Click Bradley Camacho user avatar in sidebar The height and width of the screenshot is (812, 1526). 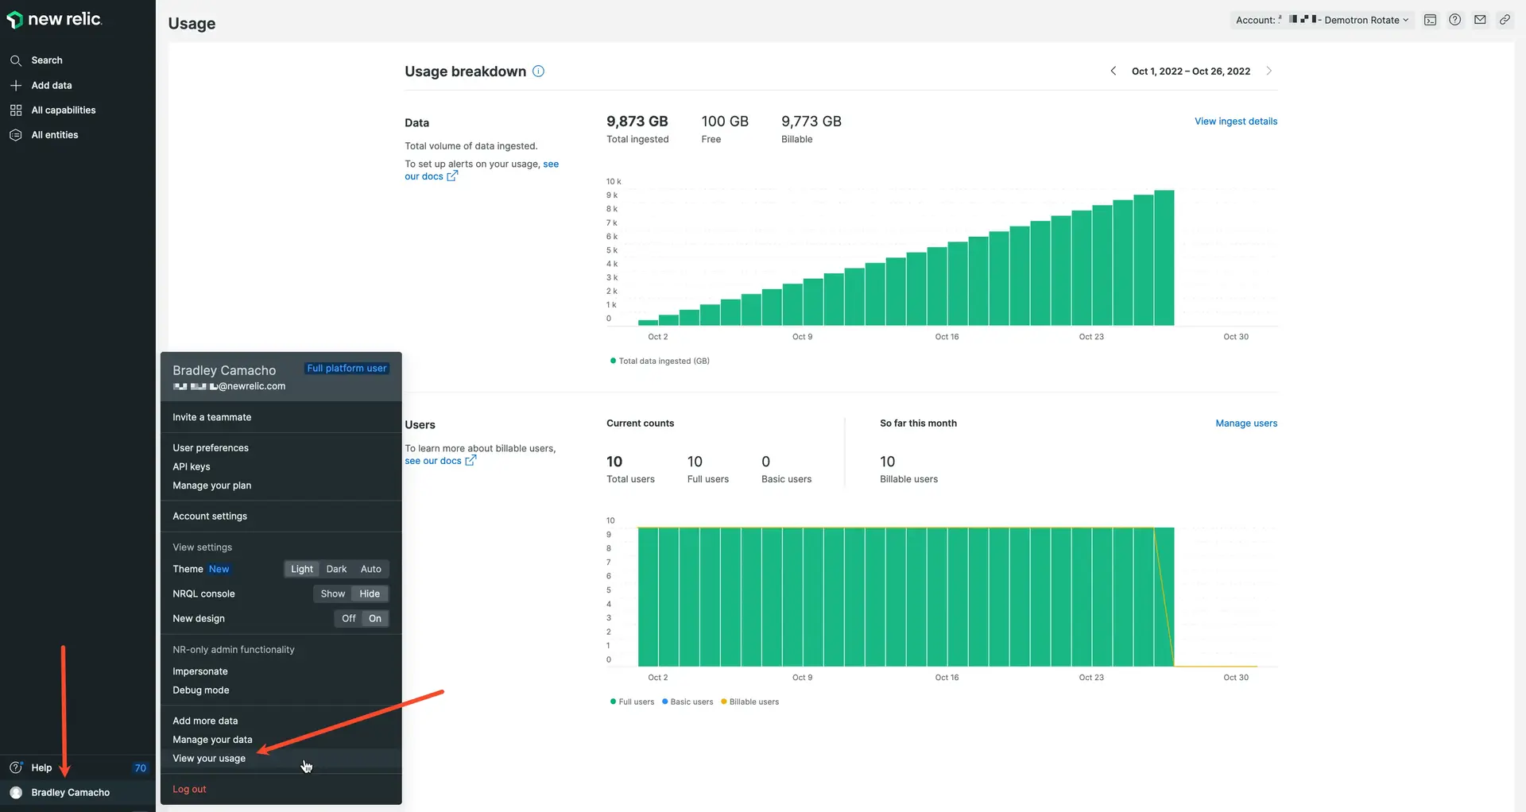(x=16, y=792)
